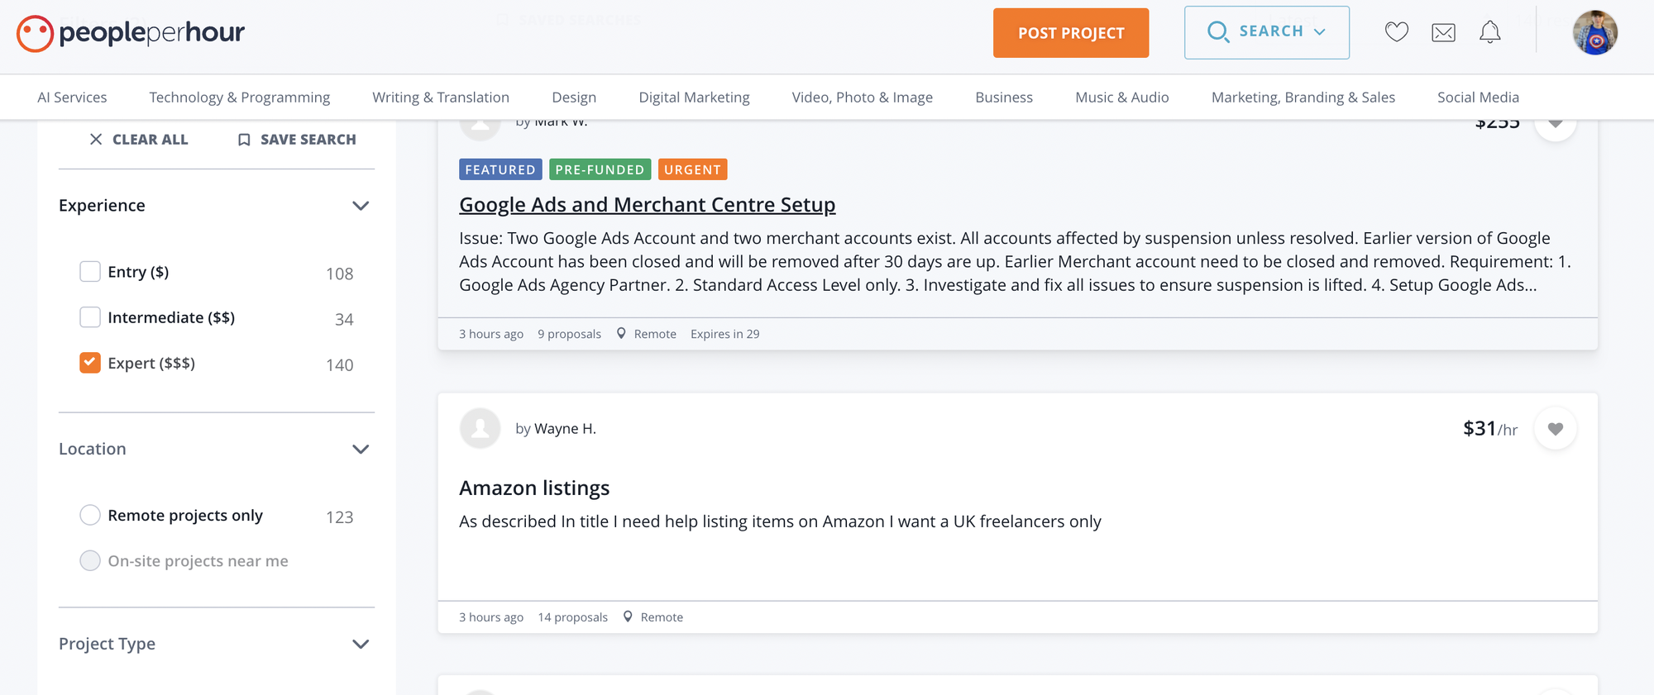
Task: Favorite the Amazon listings project heart
Action: click(1555, 429)
